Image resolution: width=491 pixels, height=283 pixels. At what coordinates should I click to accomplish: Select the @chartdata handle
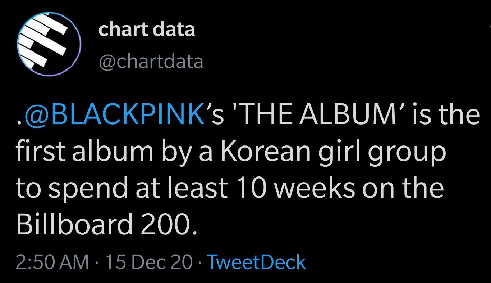point(152,61)
